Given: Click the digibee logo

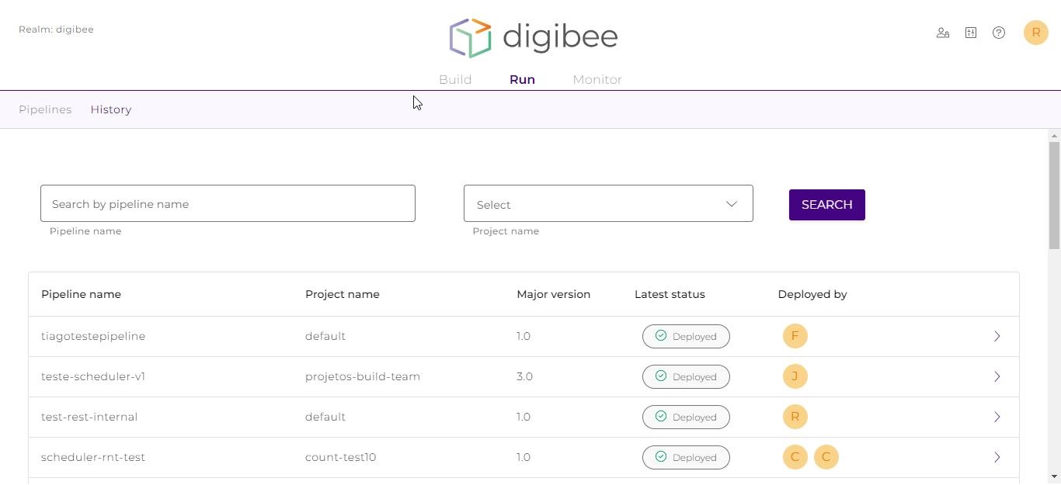Looking at the screenshot, I should pyautogui.click(x=533, y=37).
